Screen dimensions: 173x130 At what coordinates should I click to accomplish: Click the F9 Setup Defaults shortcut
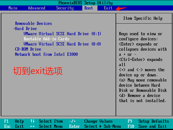pyautogui.click(x=148, y=121)
